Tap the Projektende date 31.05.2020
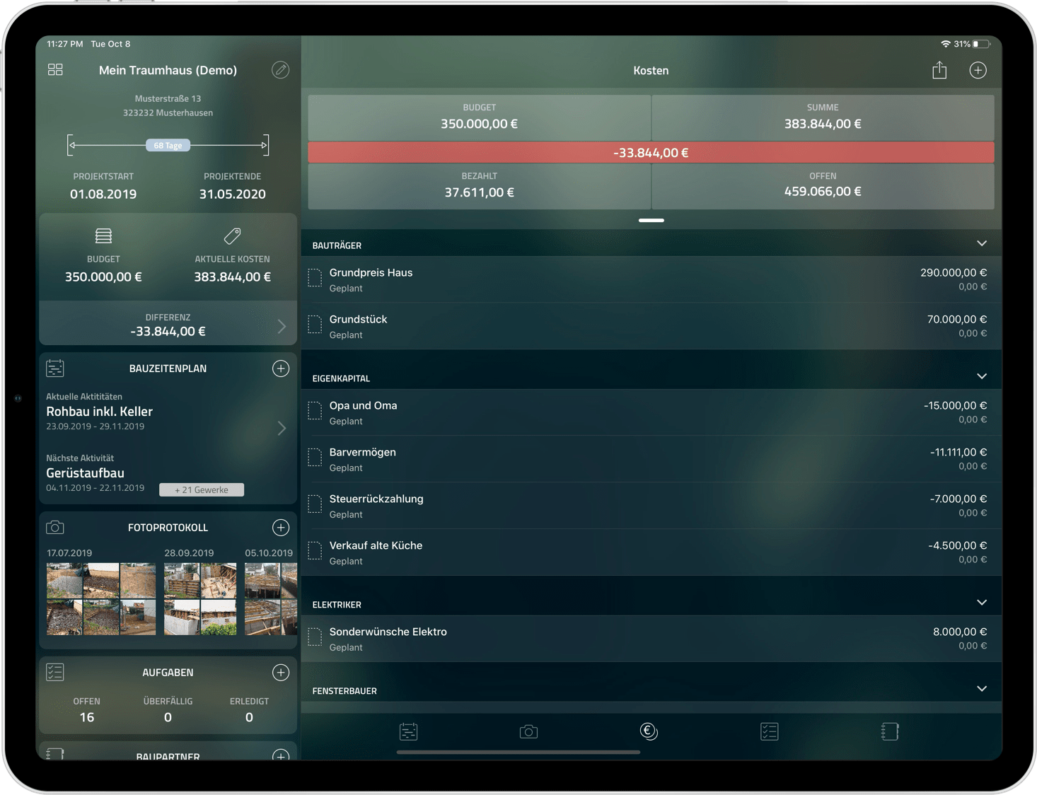This screenshot has width=1037, height=795. click(232, 194)
